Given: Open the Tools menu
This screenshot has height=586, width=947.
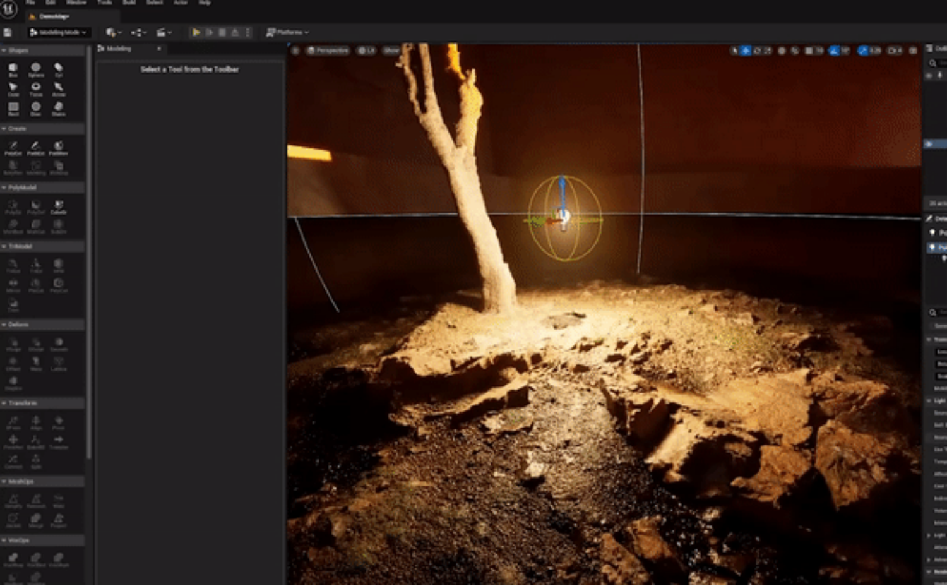Looking at the screenshot, I should coord(105,3).
